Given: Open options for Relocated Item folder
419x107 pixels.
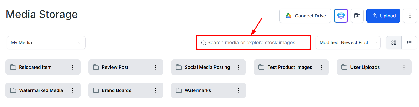Looking at the screenshot, I should point(73,67).
